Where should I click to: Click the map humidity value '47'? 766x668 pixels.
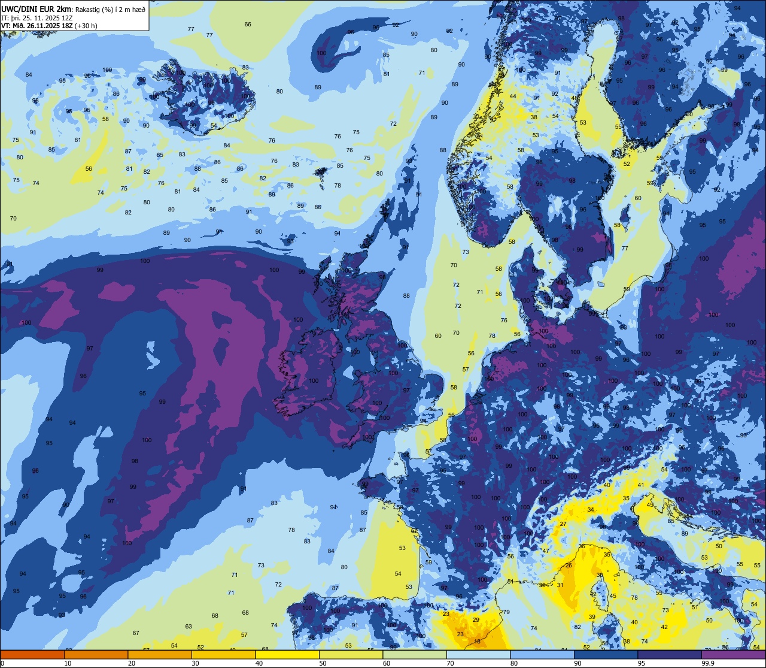546,551
